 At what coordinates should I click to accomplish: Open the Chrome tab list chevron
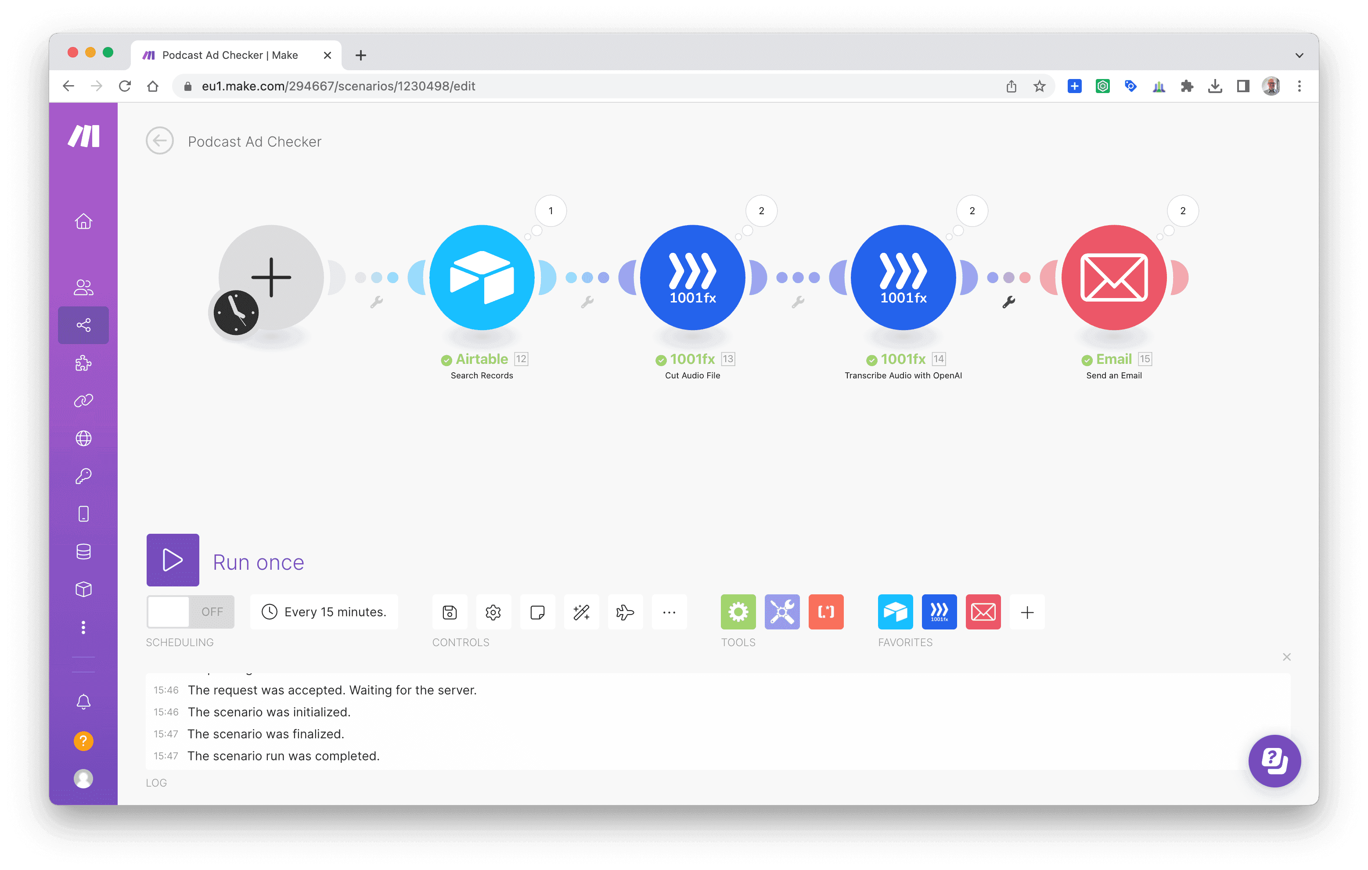pyautogui.click(x=1299, y=55)
